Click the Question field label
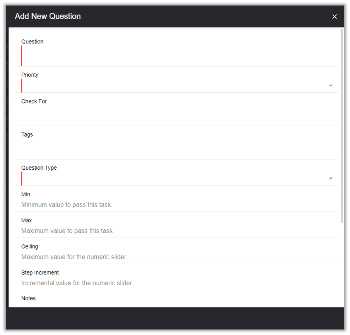Viewport: 350px width, 335px height. [x=32, y=42]
